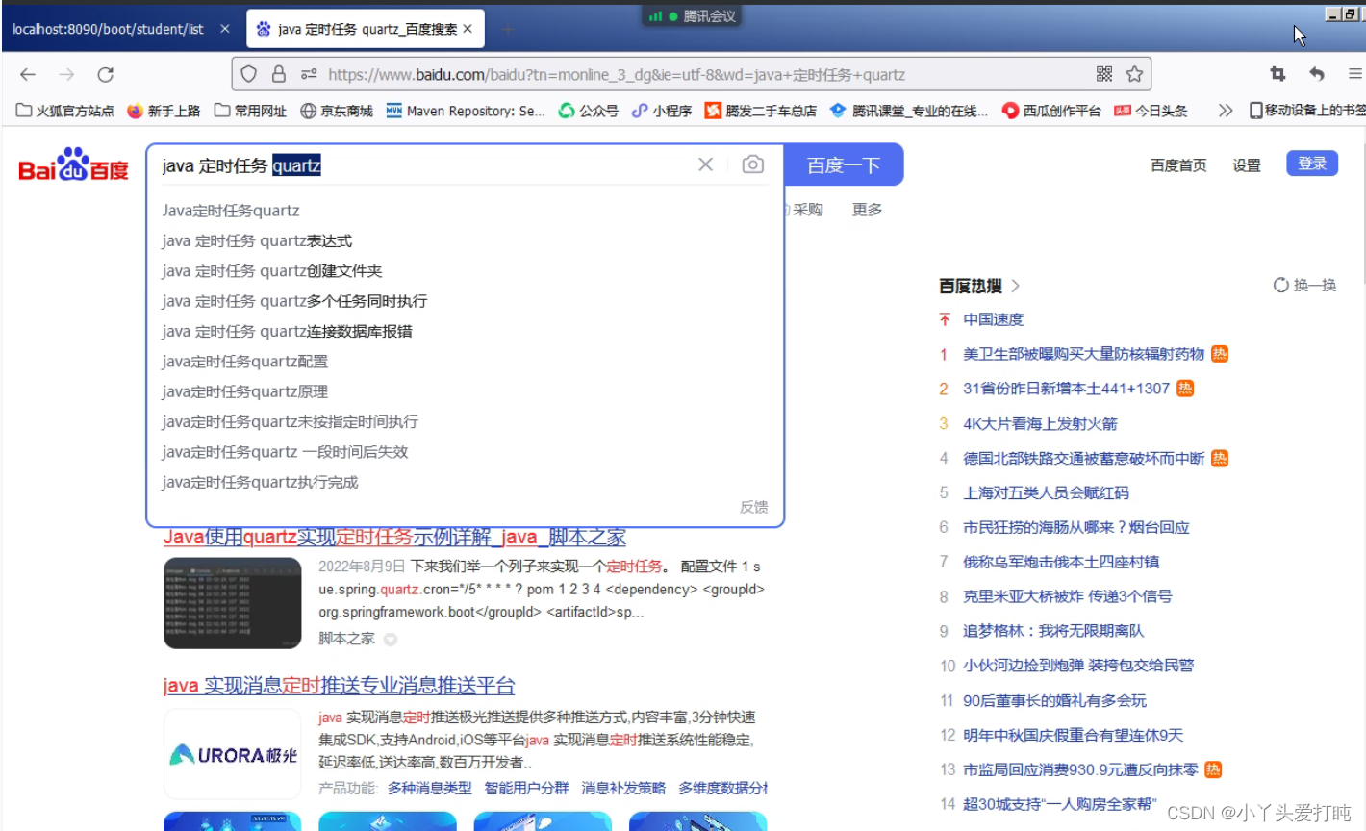
Task: Open the 更多 search category tab
Action: 867,209
